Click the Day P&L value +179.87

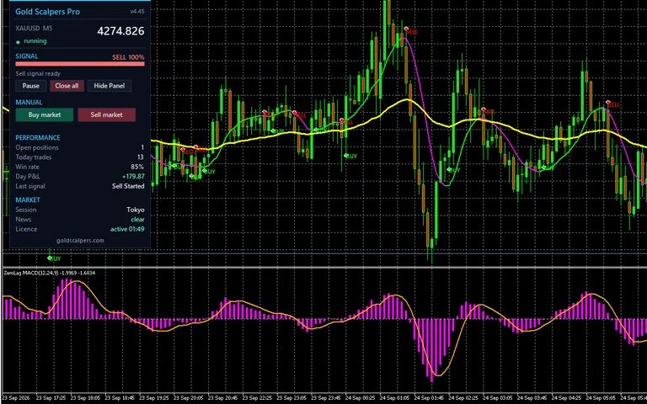133,177
